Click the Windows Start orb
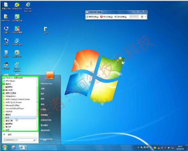This screenshot has width=188, height=151. (x=5, y=148)
